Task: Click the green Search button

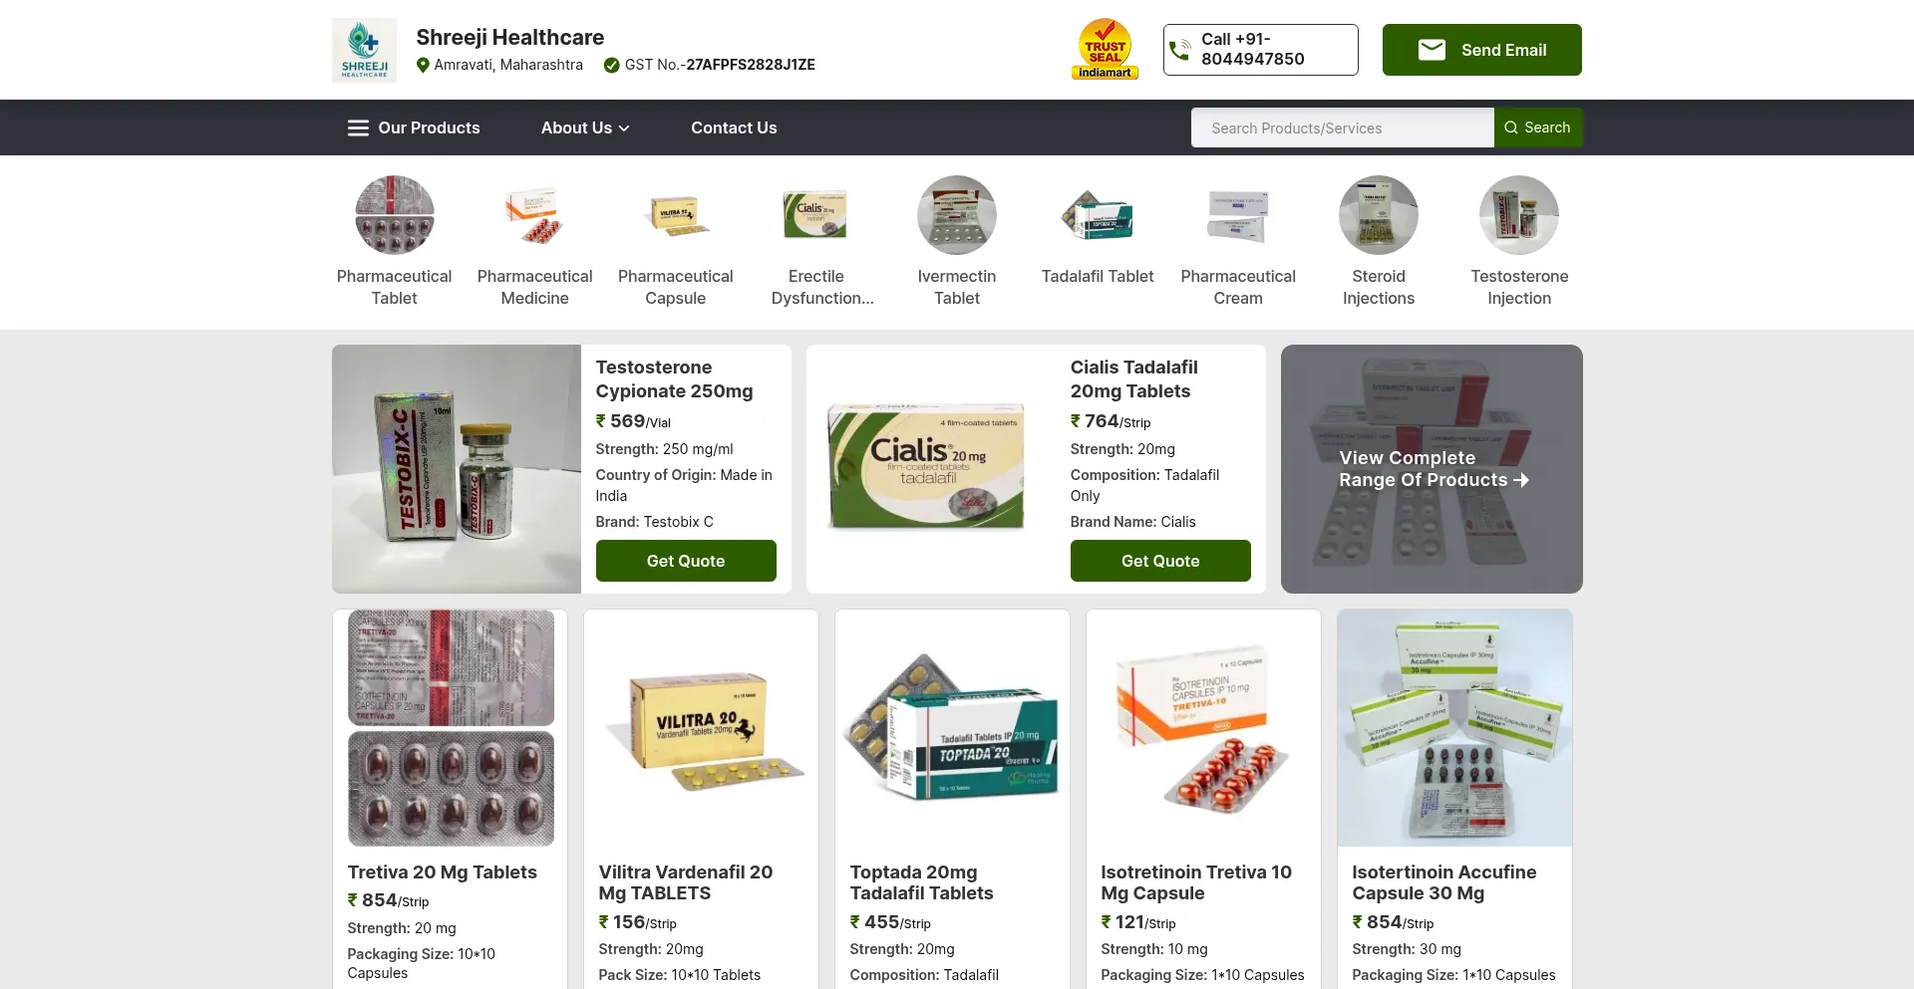Action: [x=1537, y=127]
